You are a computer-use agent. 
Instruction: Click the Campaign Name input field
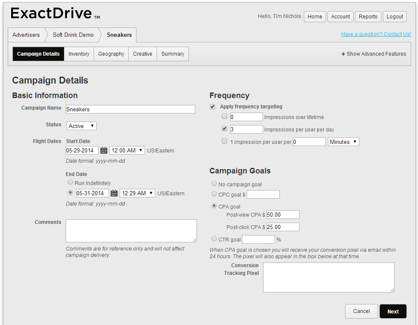pos(130,109)
